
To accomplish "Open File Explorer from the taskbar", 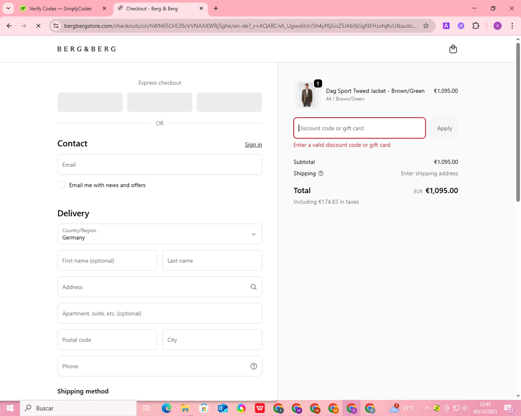I will (x=185, y=408).
